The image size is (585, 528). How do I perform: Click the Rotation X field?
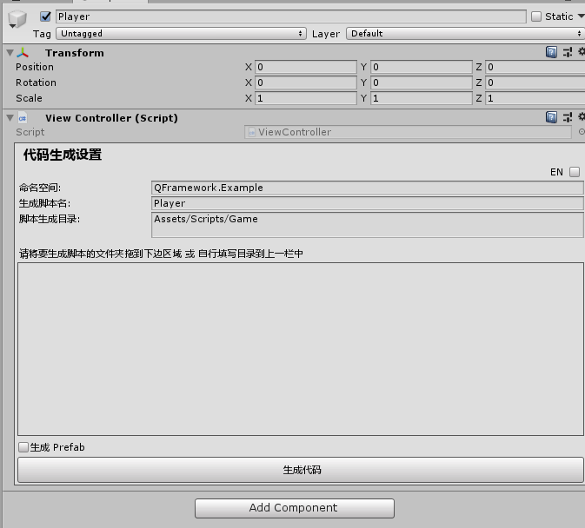click(306, 82)
